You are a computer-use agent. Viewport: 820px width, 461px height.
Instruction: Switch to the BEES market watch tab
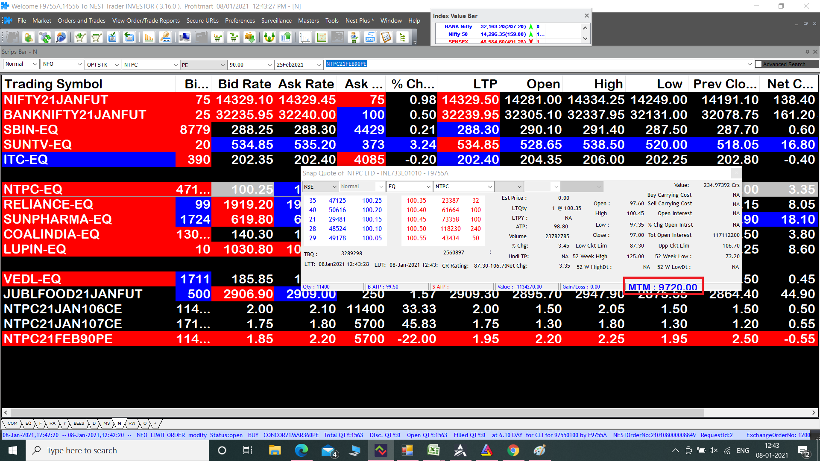(79, 423)
